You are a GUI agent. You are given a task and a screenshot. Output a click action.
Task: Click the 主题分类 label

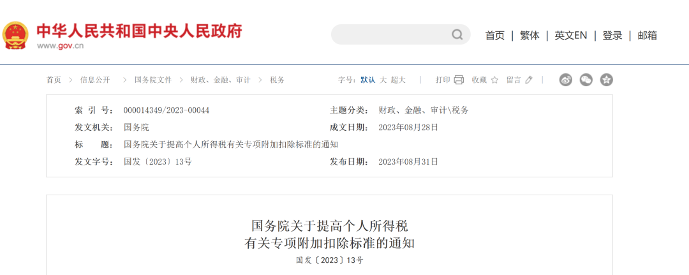pyautogui.click(x=350, y=110)
